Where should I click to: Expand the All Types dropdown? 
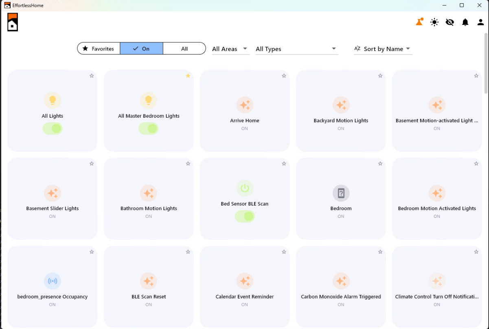click(296, 48)
